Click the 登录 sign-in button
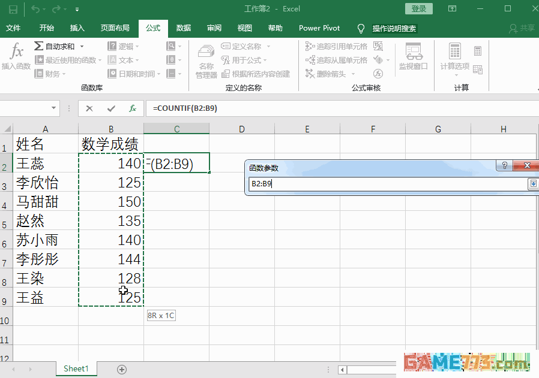 tap(419, 8)
